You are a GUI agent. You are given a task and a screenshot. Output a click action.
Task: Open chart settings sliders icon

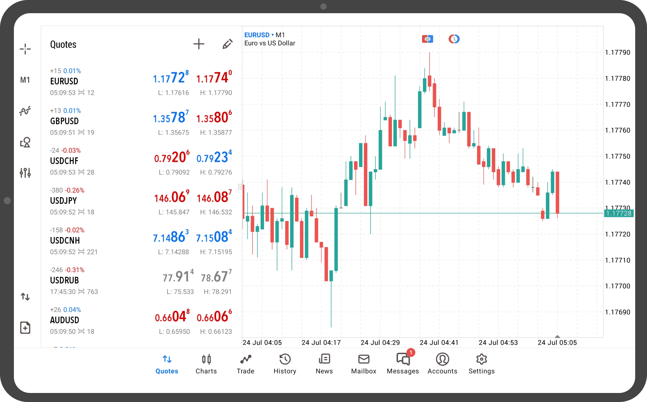pos(25,173)
